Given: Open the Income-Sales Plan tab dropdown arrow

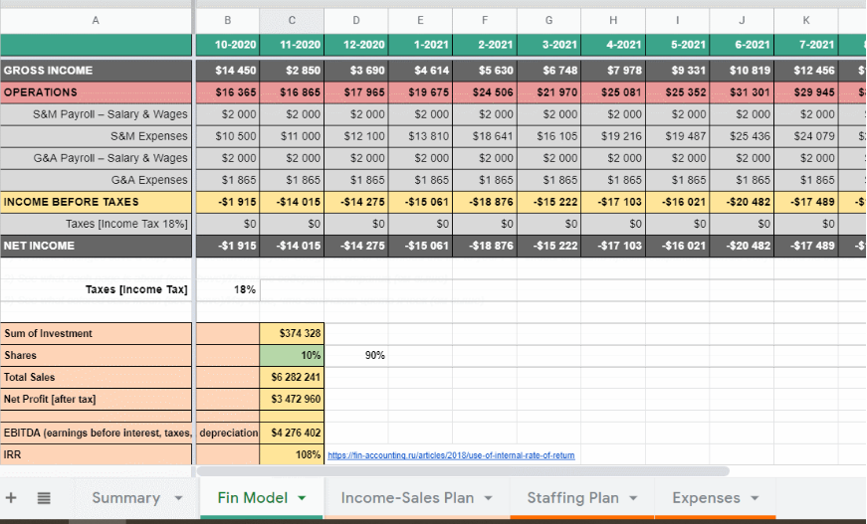Looking at the screenshot, I should [x=488, y=498].
